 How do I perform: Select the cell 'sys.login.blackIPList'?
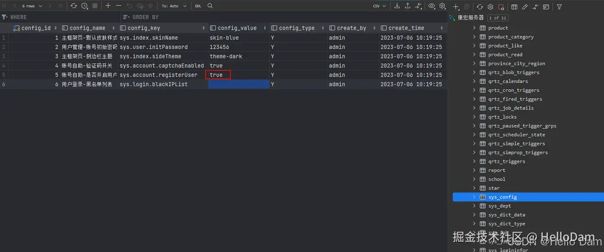point(163,84)
